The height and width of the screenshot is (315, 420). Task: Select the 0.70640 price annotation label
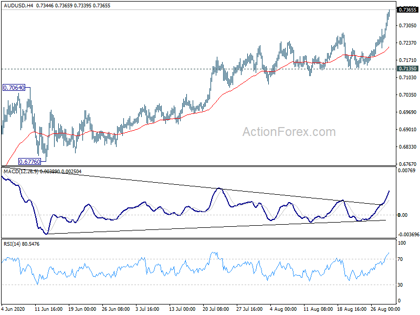pyautogui.click(x=14, y=88)
